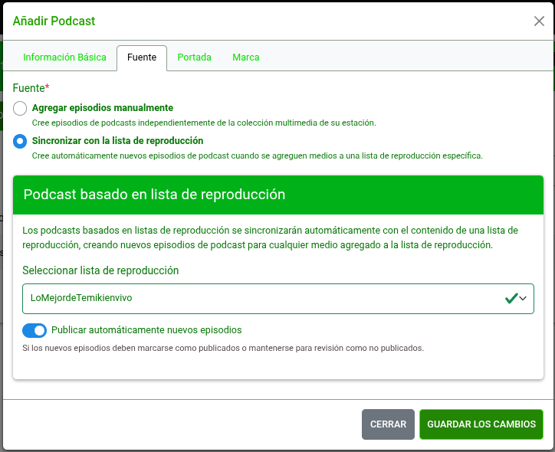Toggle Publicar automáticamente nuevos episodios switch
This screenshot has height=452, width=555.
click(34, 330)
